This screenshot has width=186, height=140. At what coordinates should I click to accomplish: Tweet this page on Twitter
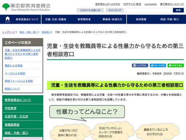coord(158,66)
